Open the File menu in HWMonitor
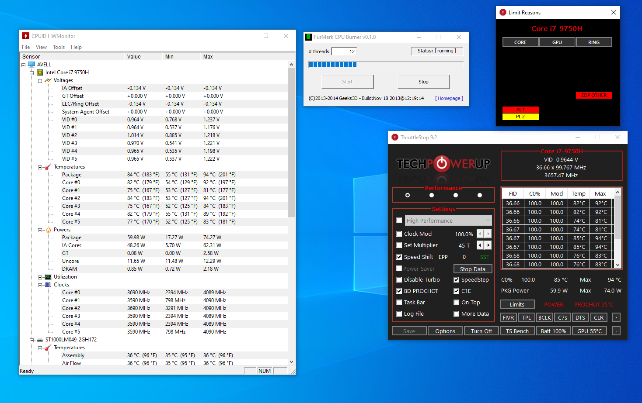Image resolution: width=642 pixels, height=403 pixels. (x=26, y=47)
